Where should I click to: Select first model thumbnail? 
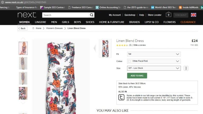pos(23,48)
